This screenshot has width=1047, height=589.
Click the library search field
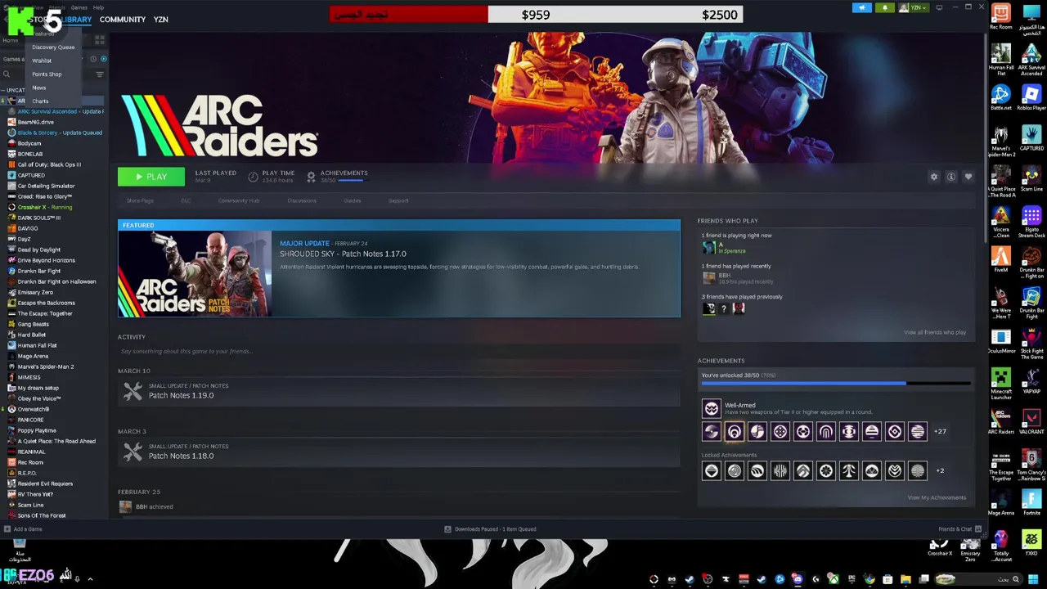[49, 74]
